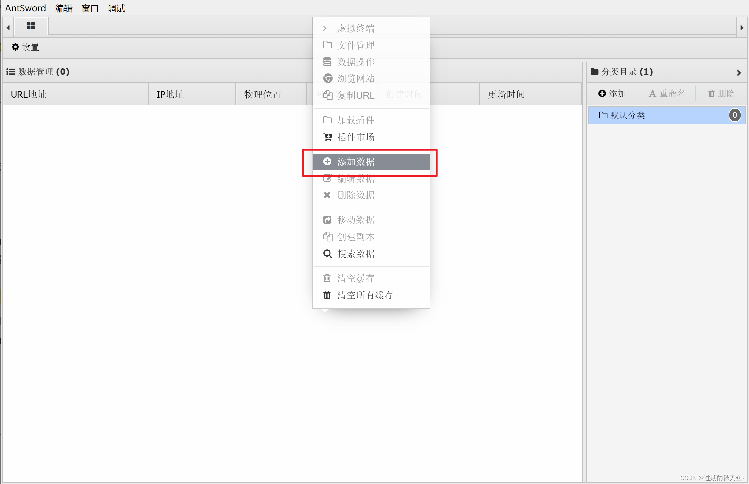Choose 加载插件 from the context menu
The height and width of the screenshot is (484, 749).
click(x=371, y=120)
